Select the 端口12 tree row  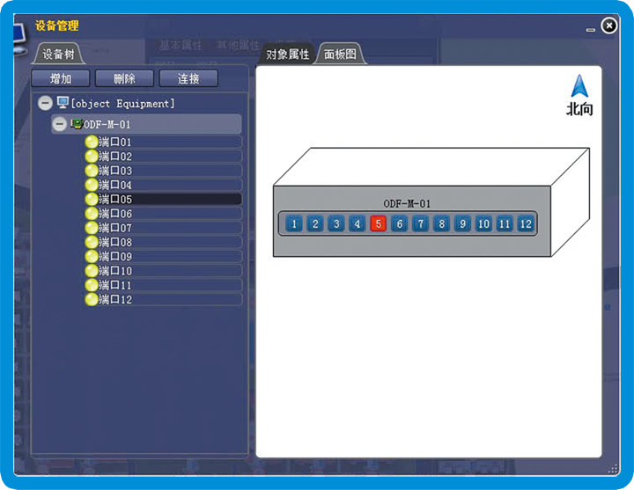point(164,299)
